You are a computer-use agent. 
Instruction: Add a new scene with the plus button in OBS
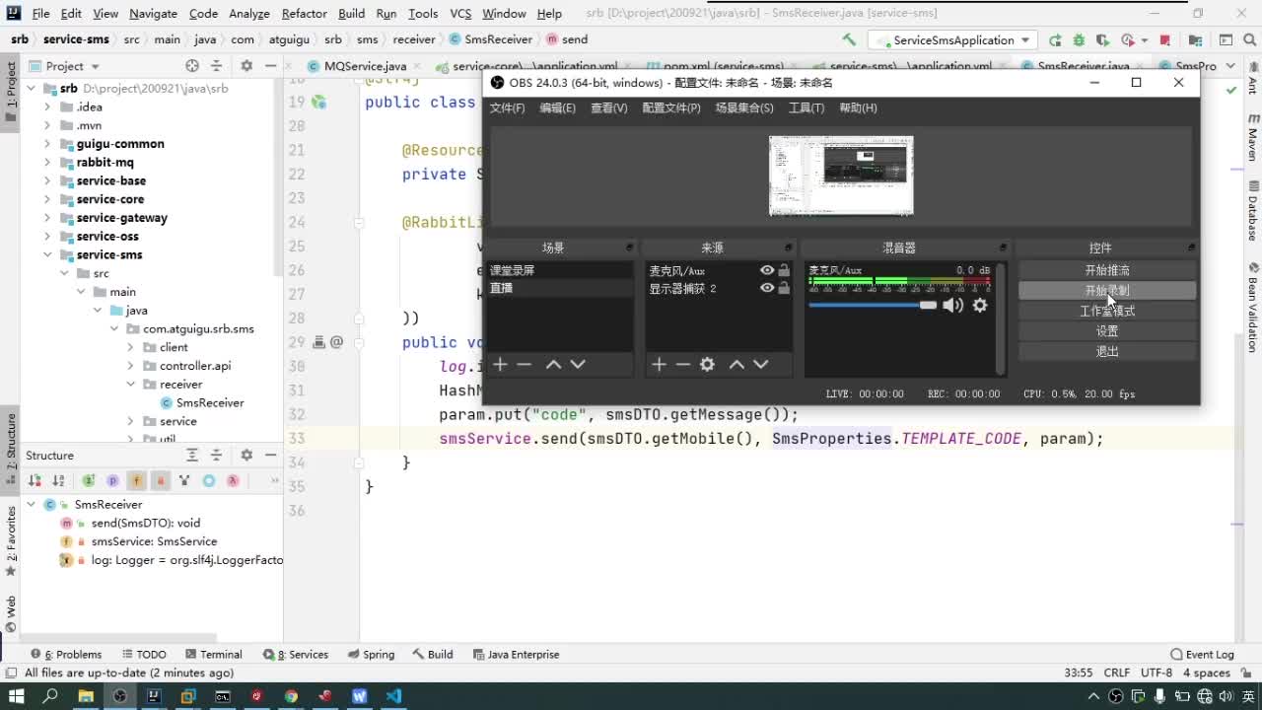tap(500, 365)
